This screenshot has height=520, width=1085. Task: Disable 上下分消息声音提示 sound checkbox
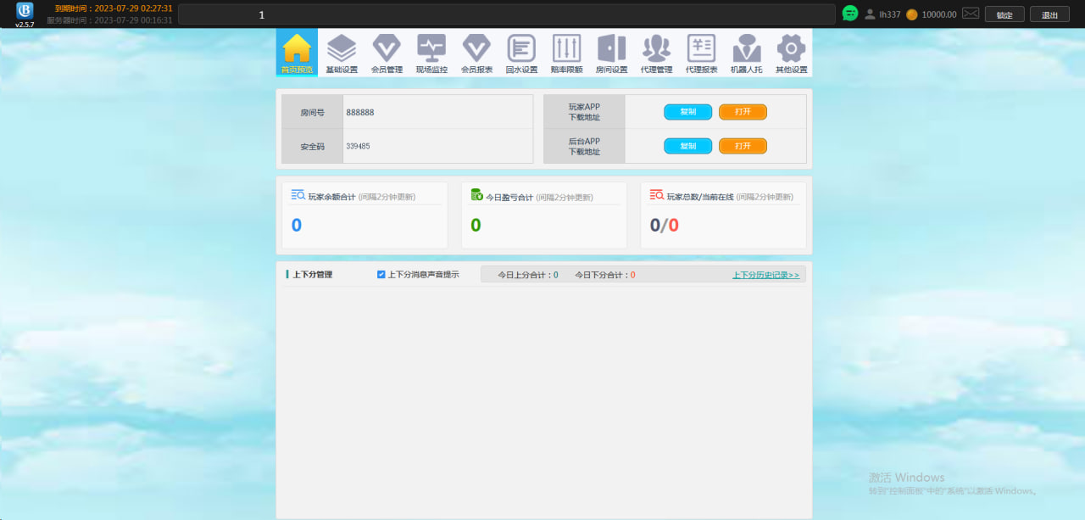click(381, 275)
